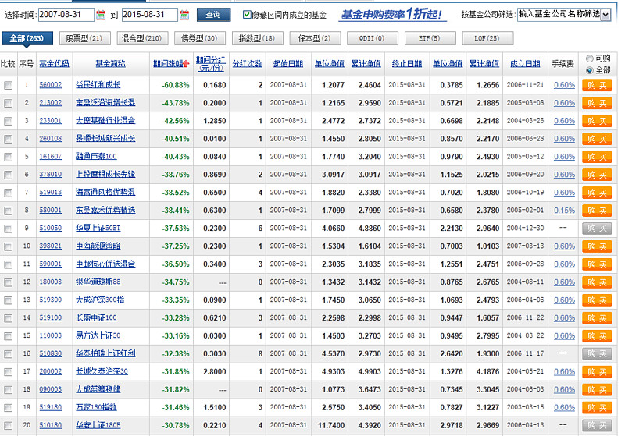Switch to the 债券型(30) tab
The width and height of the screenshot is (625, 436).
pyautogui.click(x=200, y=38)
